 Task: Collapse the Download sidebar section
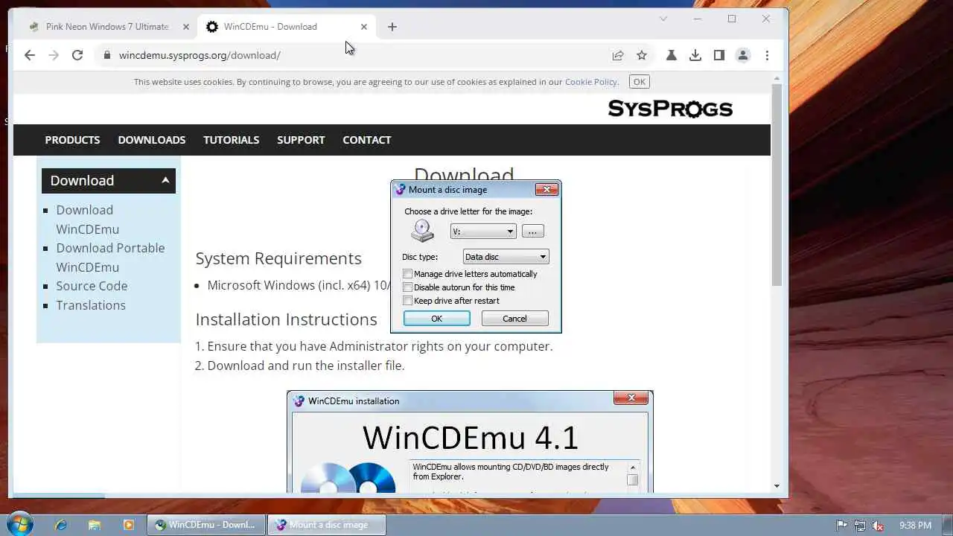(165, 180)
